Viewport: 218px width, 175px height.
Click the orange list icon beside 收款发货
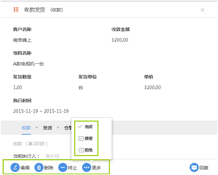(16, 10)
